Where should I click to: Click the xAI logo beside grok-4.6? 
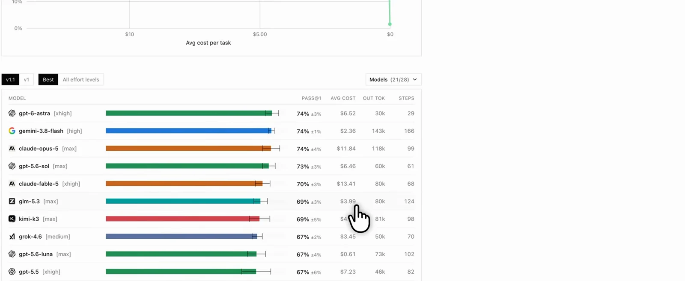[12, 237]
